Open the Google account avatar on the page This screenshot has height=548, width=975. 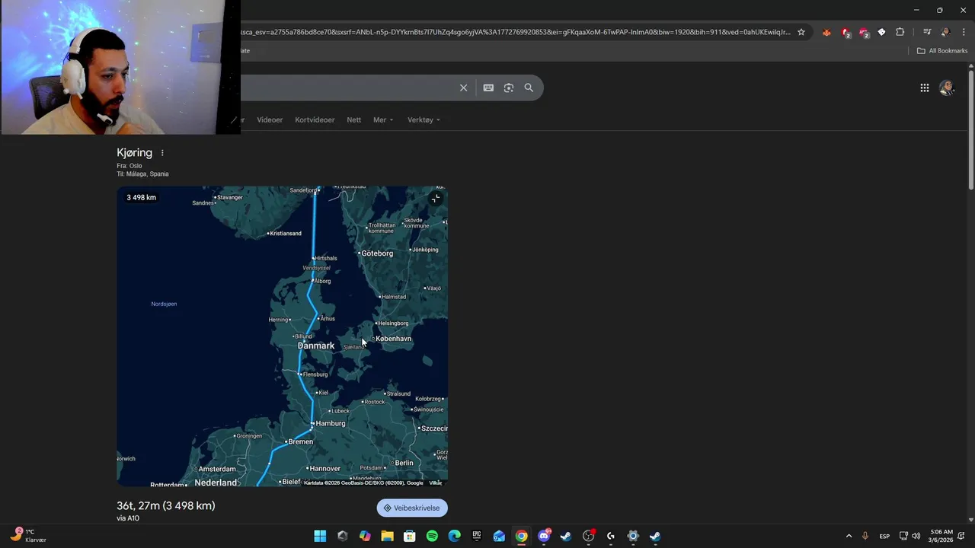[947, 88]
